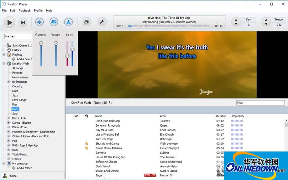
Task: Expand the By language node
Action: tap(9, 82)
